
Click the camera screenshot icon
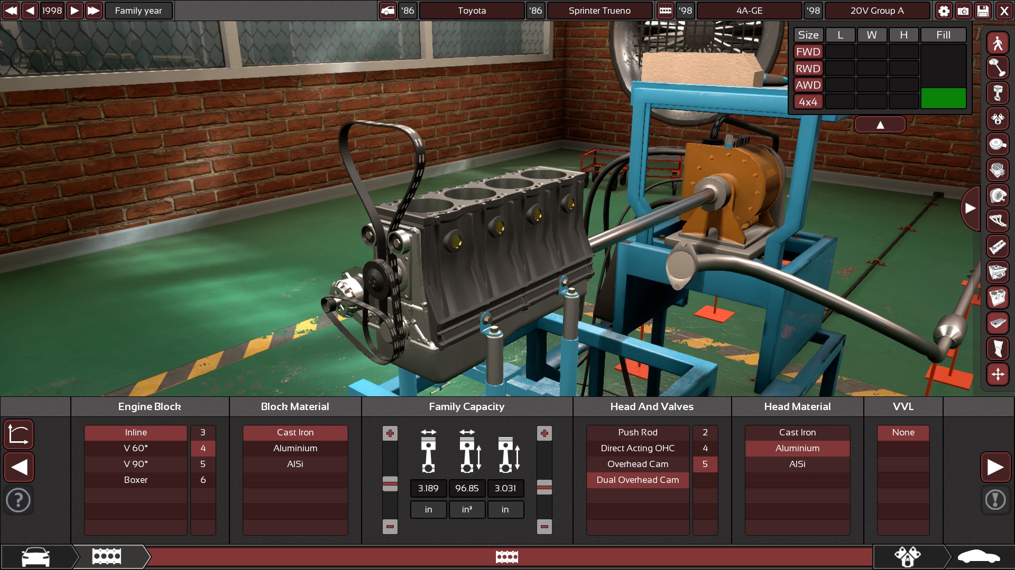tap(963, 11)
